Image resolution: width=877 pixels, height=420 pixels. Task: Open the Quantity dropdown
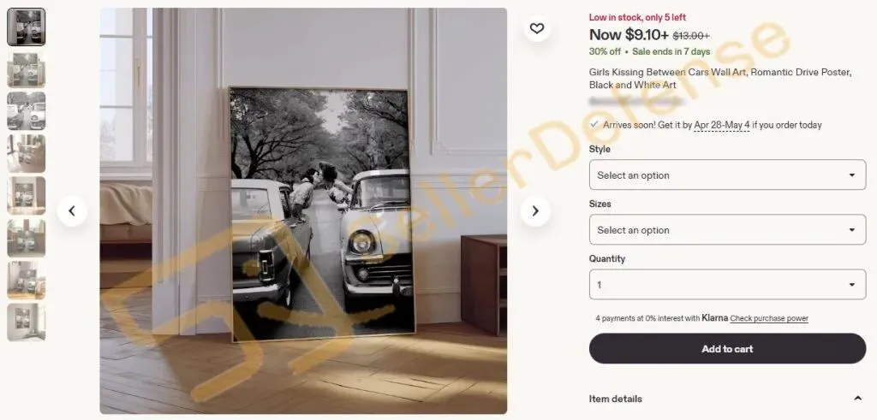coord(727,284)
